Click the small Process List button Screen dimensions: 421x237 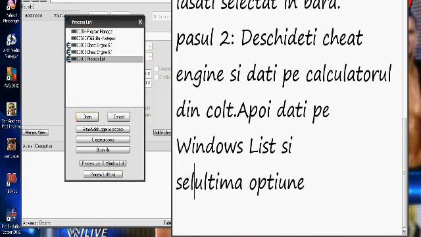pyautogui.click(x=91, y=163)
